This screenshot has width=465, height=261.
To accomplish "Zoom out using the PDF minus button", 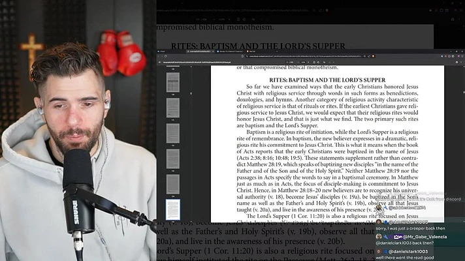I will point(298,62).
